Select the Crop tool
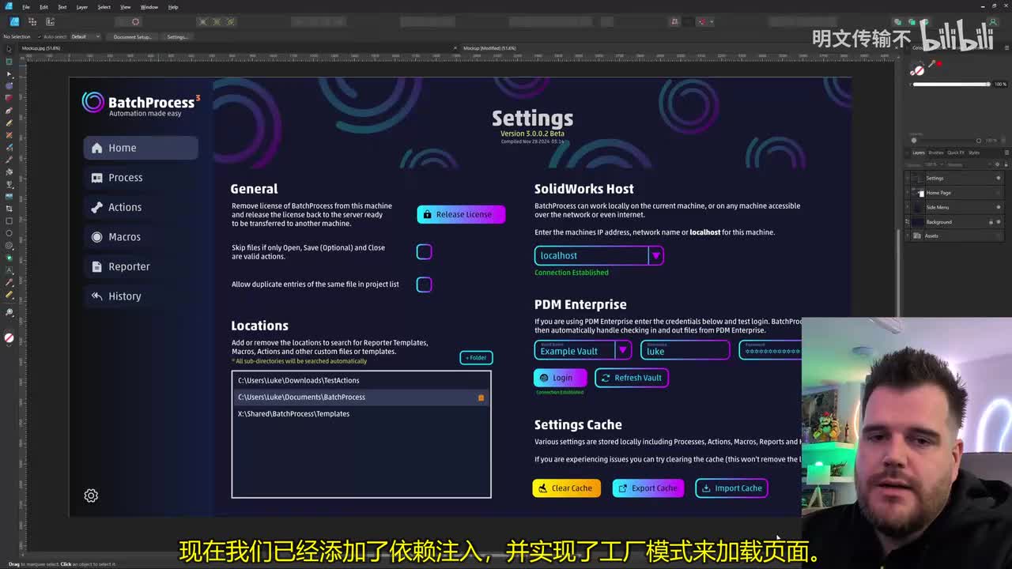The image size is (1012, 569). (x=9, y=209)
